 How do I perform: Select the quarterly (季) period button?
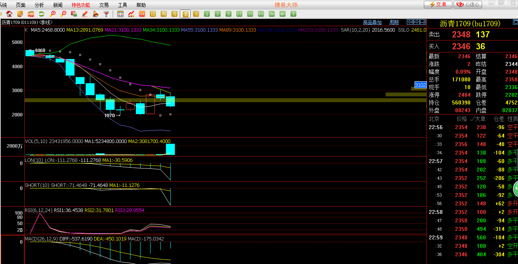185,14
